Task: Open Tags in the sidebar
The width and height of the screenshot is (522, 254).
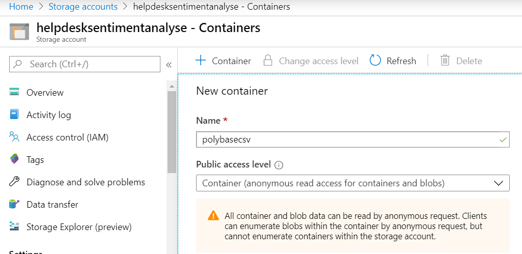Action: pos(35,160)
